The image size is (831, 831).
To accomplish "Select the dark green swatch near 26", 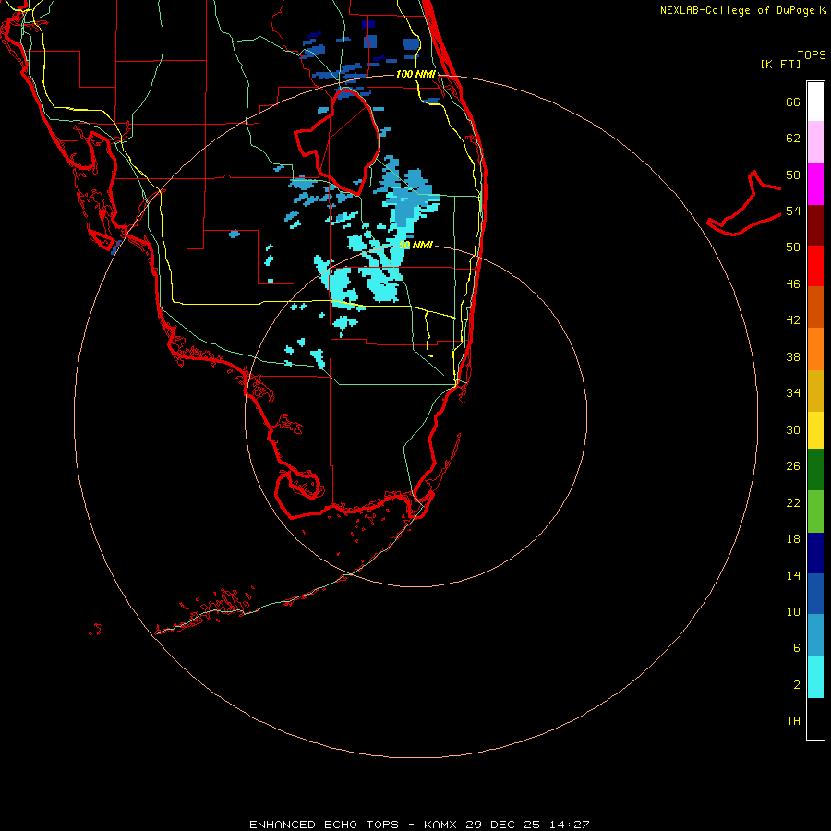I will [815, 470].
